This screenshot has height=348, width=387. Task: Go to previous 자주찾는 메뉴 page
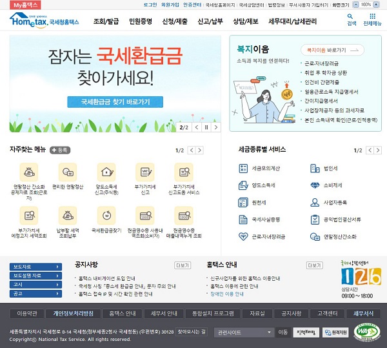[x=192, y=150]
